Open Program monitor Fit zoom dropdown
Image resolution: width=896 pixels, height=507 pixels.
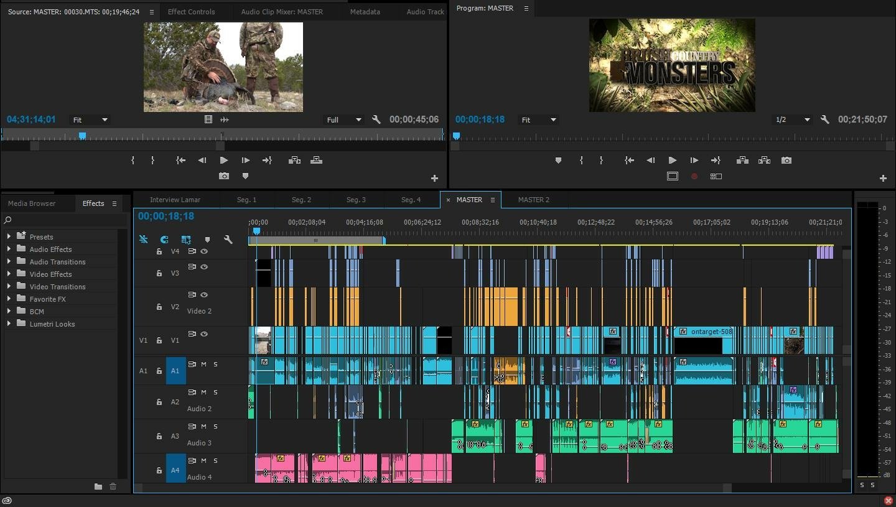pyautogui.click(x=539, y=119)
